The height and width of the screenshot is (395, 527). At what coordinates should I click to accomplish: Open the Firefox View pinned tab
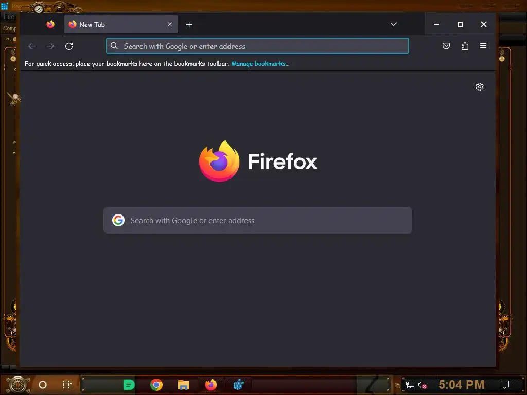pos(50,24)
